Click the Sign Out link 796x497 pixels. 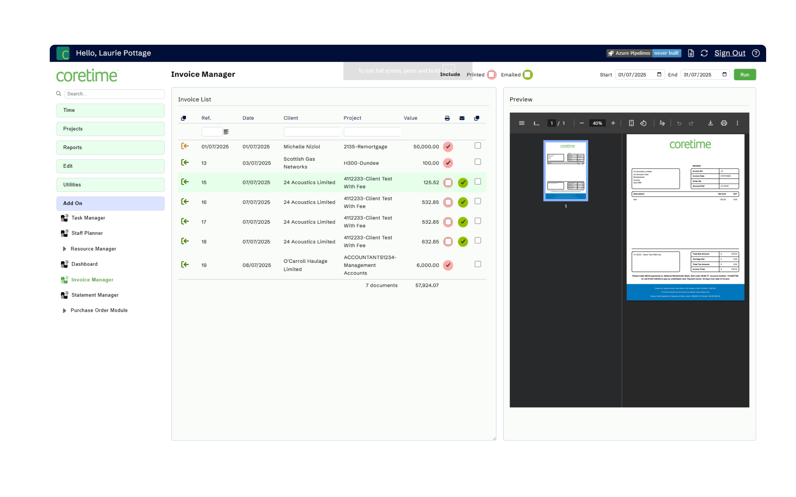tap(730, 53)
